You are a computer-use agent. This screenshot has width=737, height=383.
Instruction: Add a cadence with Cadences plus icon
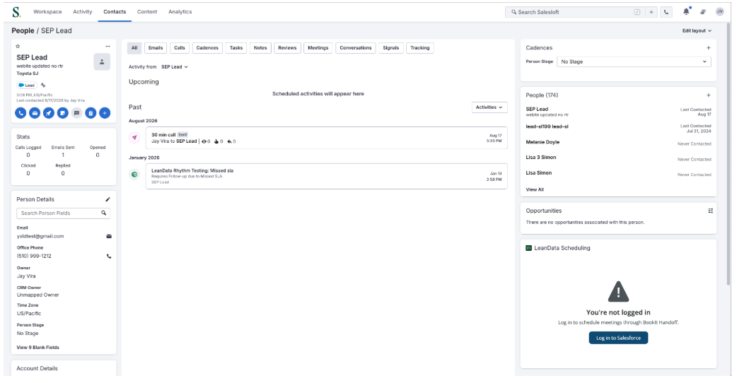point(708,48)
